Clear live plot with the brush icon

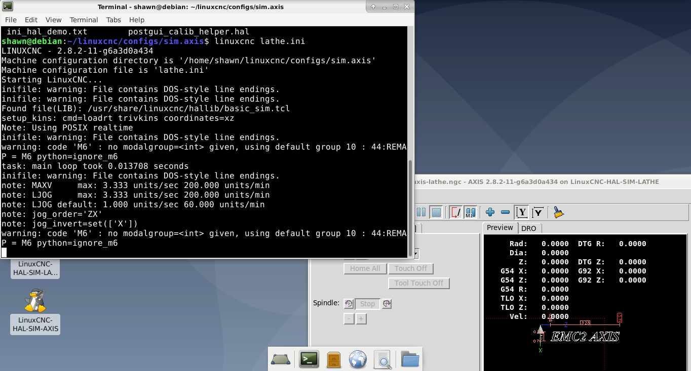coord(558,212)
